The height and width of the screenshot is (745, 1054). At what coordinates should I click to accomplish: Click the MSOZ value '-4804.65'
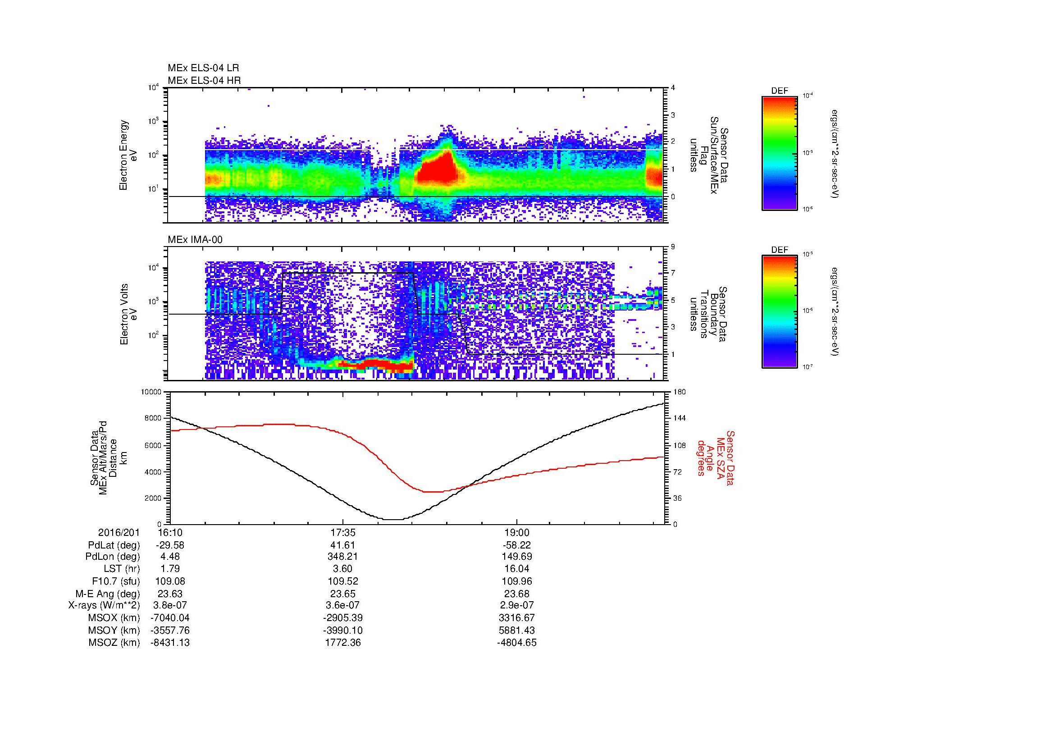[517, 643]
